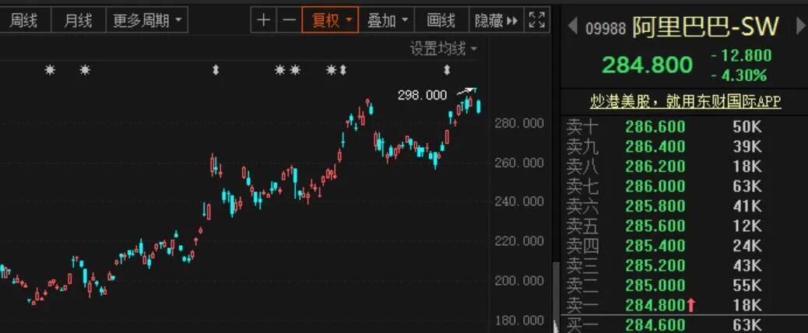Click the 12K volume at 卖五
Viewport: 808px width, 333px height.
pyautogui.click(x=747, y=226)
